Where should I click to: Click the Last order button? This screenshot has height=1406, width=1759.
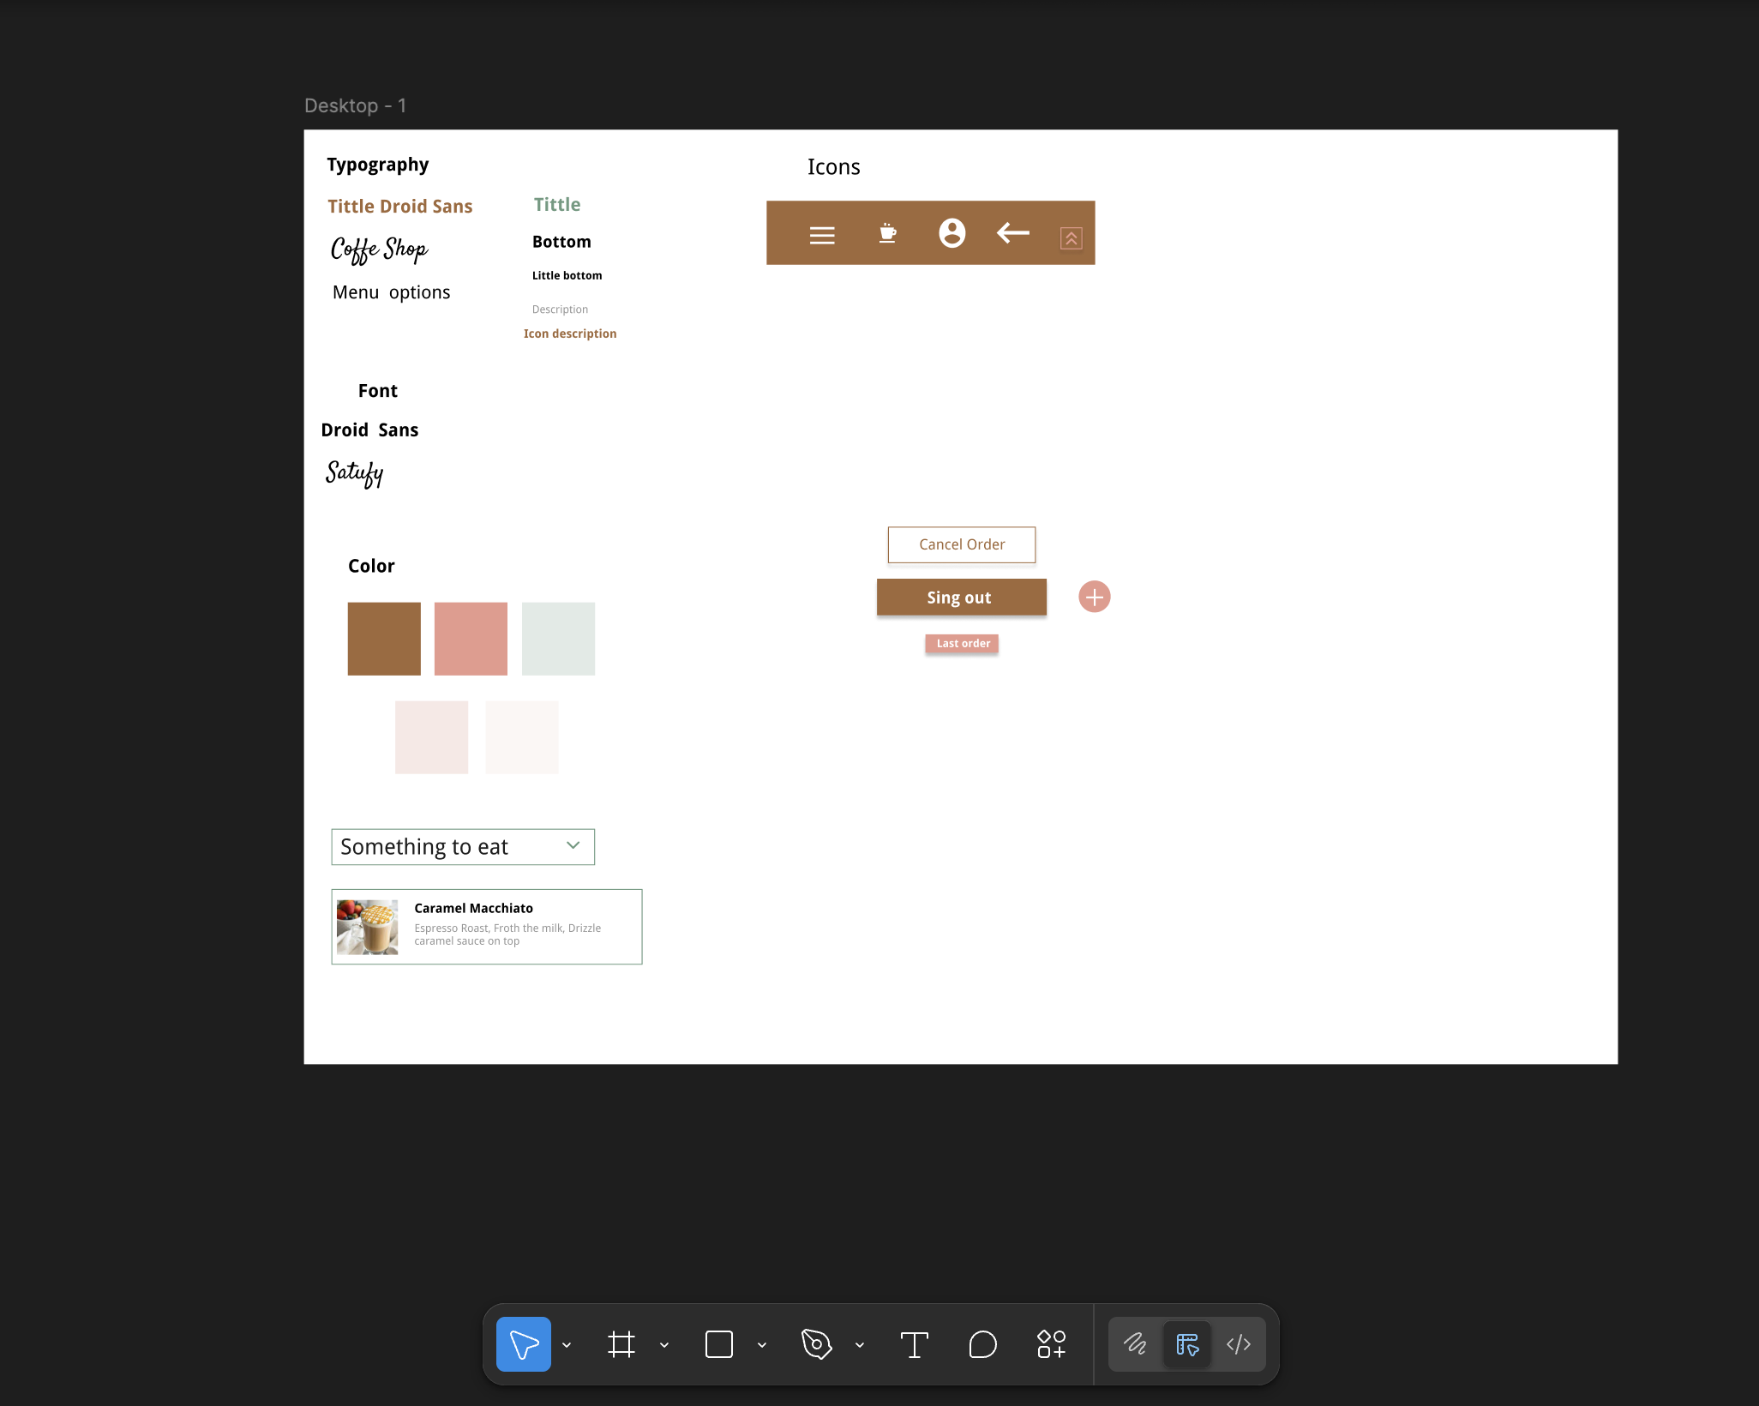pos(962,643)
